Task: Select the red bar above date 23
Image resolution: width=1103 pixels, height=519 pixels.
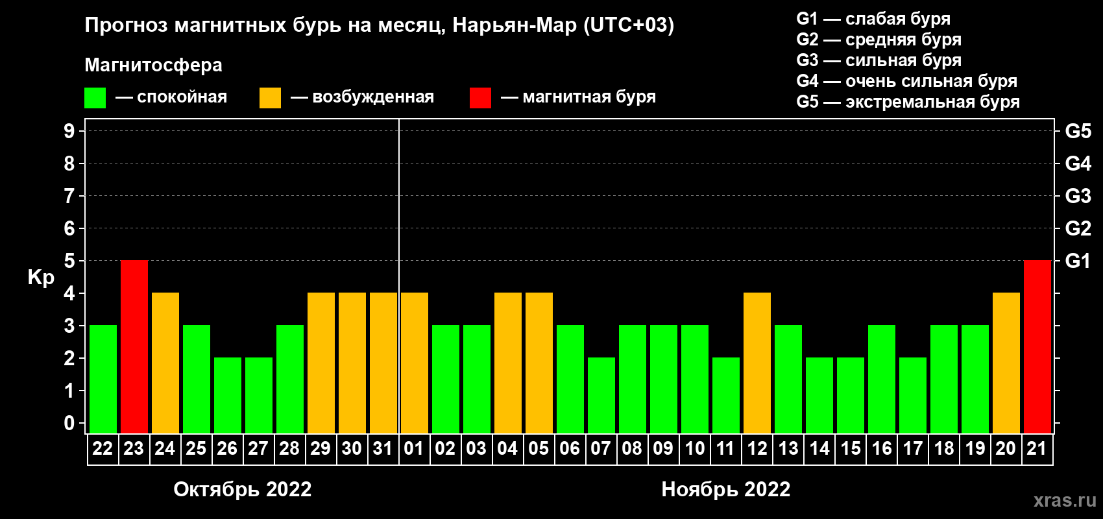Action: point(134,346)
